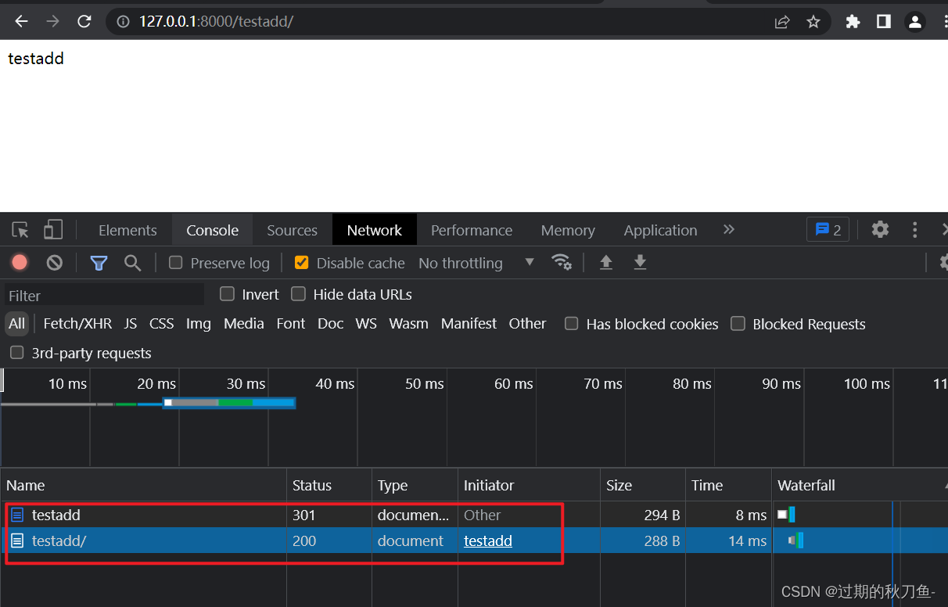Sort requests by Status column header

[329, 485]
